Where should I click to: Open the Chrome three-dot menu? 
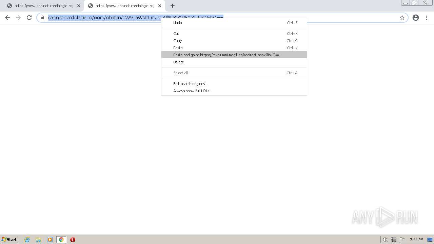pos(427,18)
